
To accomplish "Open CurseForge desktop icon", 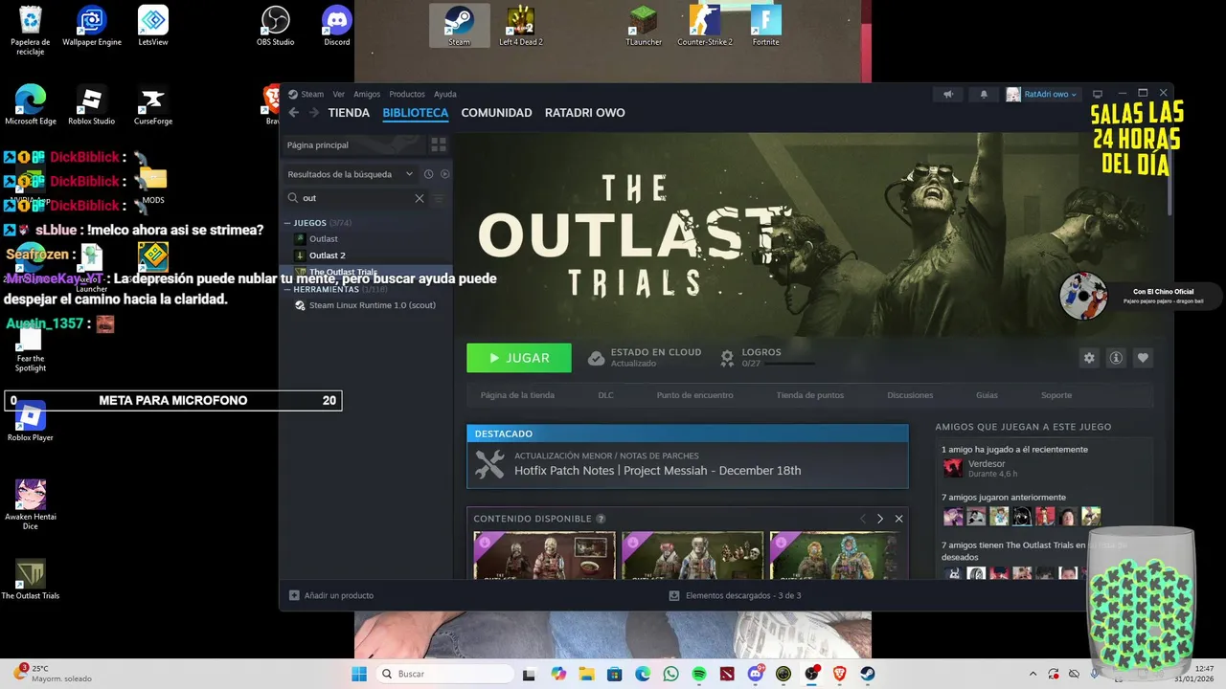I will tap(153, 105).
